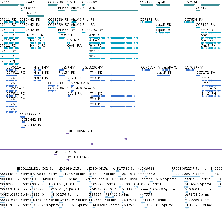The width and height of the screenshot is (222, 209).
Task: Click protein VhaM9.7-b-PA
Action: pos(83,88)
